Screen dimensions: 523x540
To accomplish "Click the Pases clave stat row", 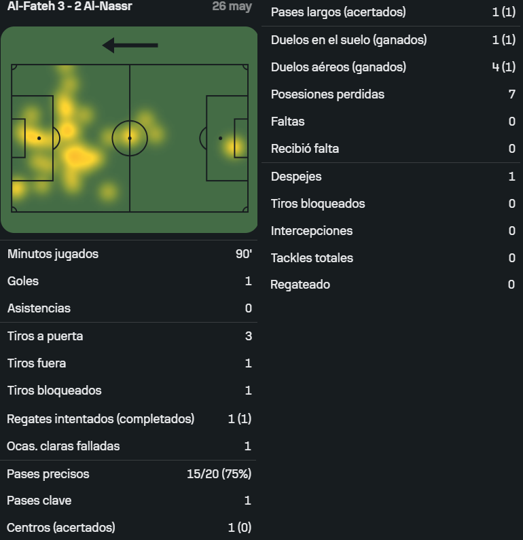I will tap(129, 501).
